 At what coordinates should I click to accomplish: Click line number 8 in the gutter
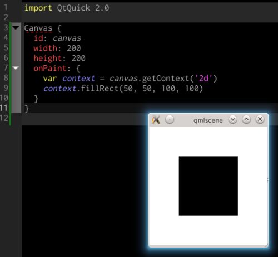(6, 77)
